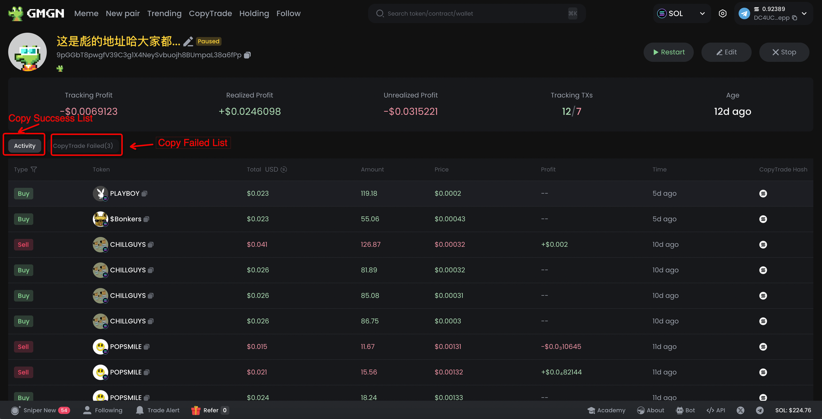This screenshot has height=419, width=822.
Task: Restart the paused copy trade
Action: click(669, 52)
